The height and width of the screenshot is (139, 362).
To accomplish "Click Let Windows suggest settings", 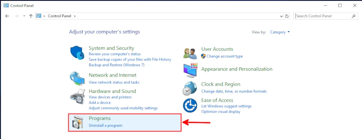I will 226,106.
